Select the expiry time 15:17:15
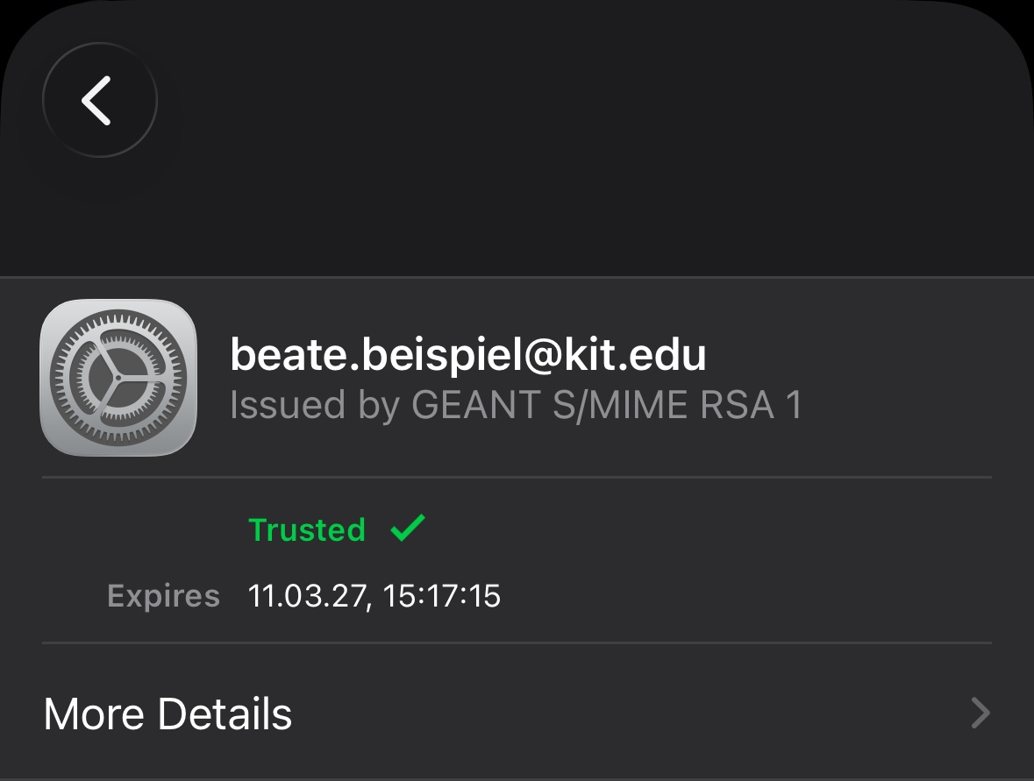 (x=442, y=596)
